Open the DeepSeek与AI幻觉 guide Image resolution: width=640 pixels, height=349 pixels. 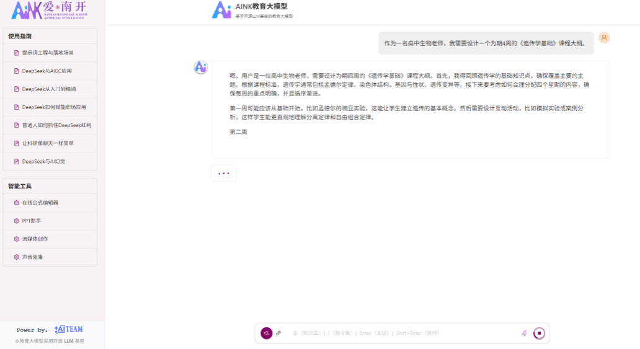pos(43,161)
